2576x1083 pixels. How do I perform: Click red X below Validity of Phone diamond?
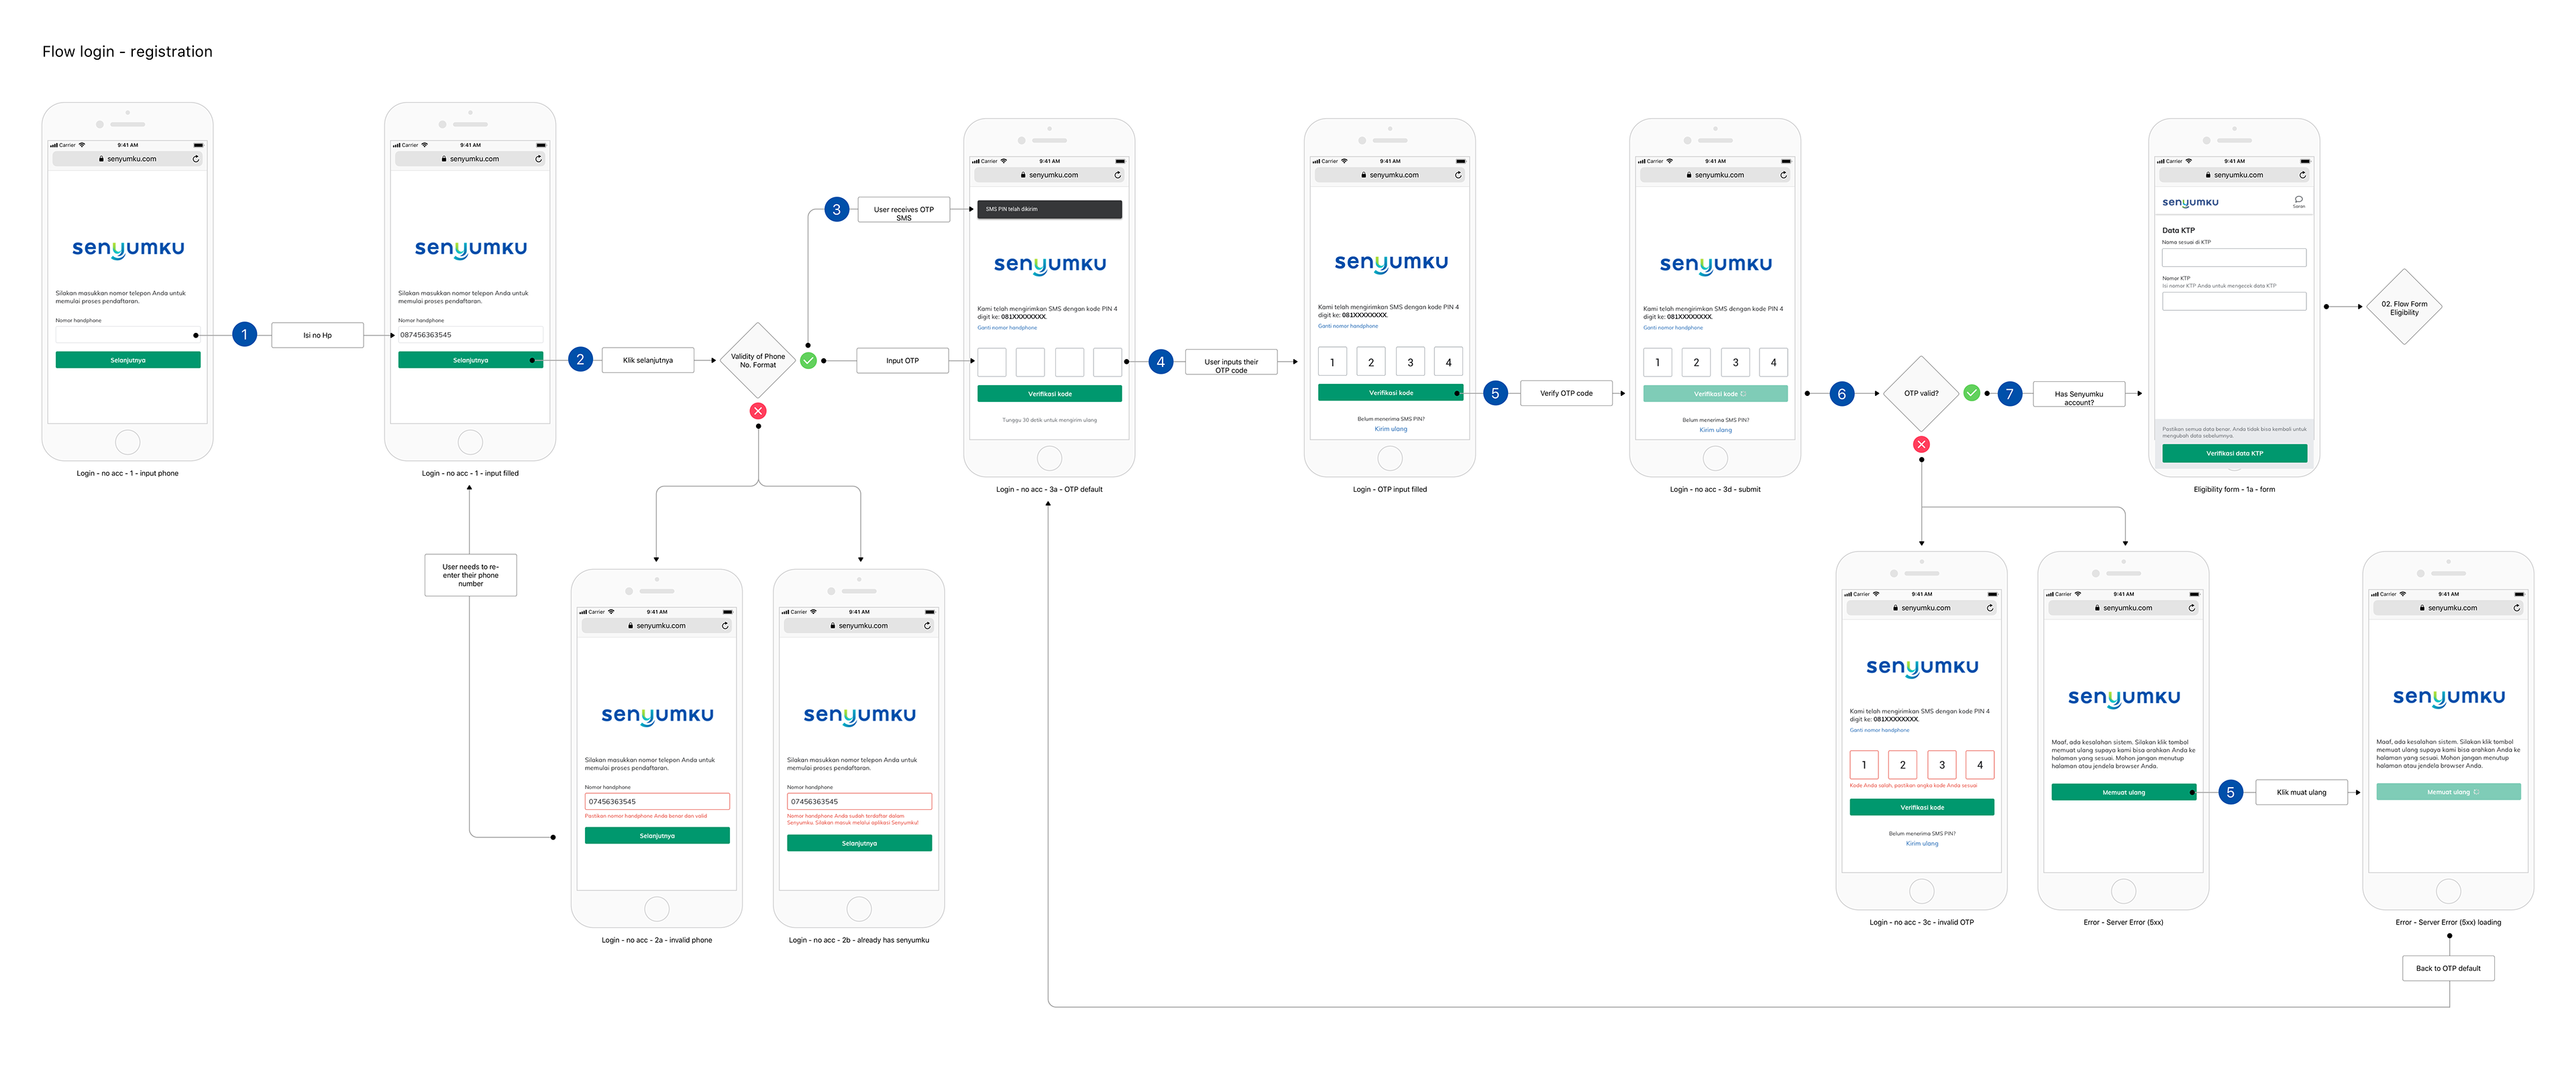[x=758, y=410]
